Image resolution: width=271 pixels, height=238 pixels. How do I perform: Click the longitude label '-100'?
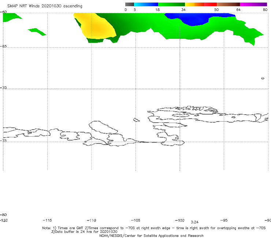pos(180,220)
